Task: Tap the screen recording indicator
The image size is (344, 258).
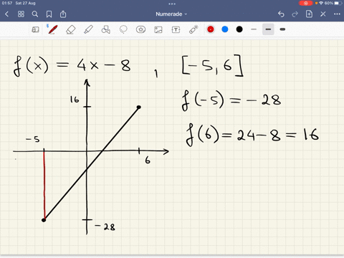Action: [306, 3]
